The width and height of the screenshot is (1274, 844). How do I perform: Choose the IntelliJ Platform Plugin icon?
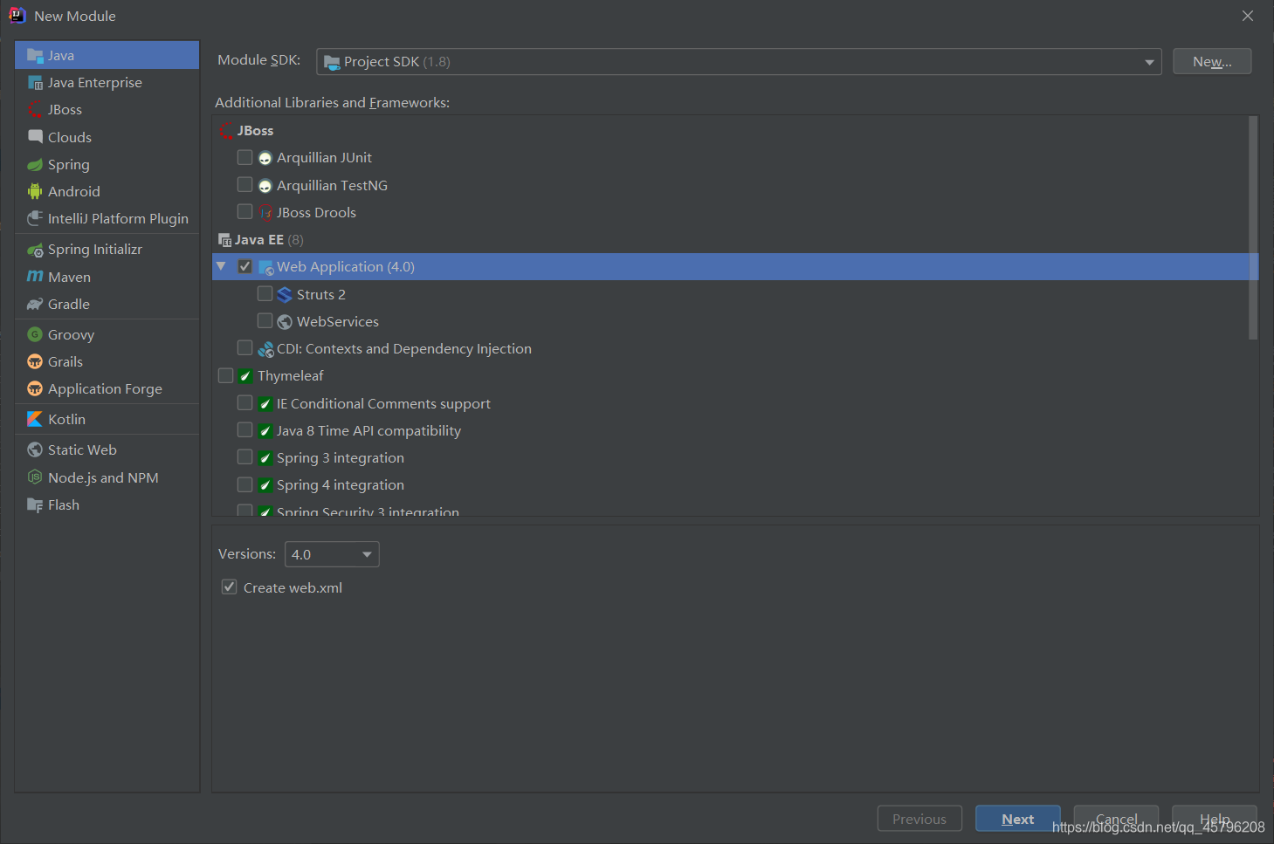tap(35, 218)
